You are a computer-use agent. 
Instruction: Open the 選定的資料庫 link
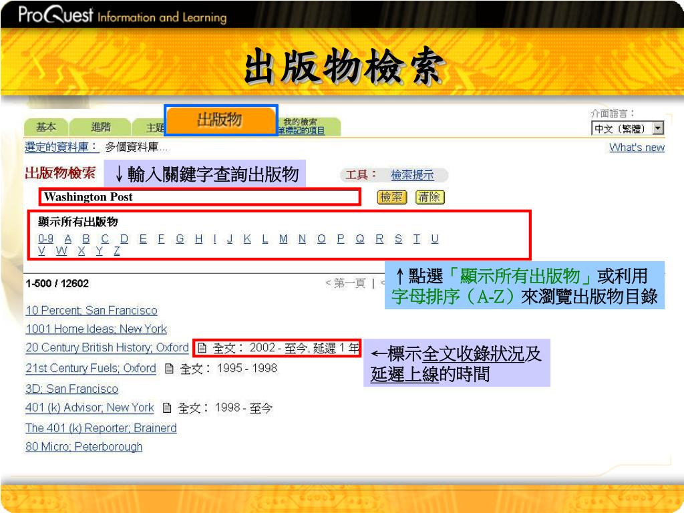(x=61, y=147)
